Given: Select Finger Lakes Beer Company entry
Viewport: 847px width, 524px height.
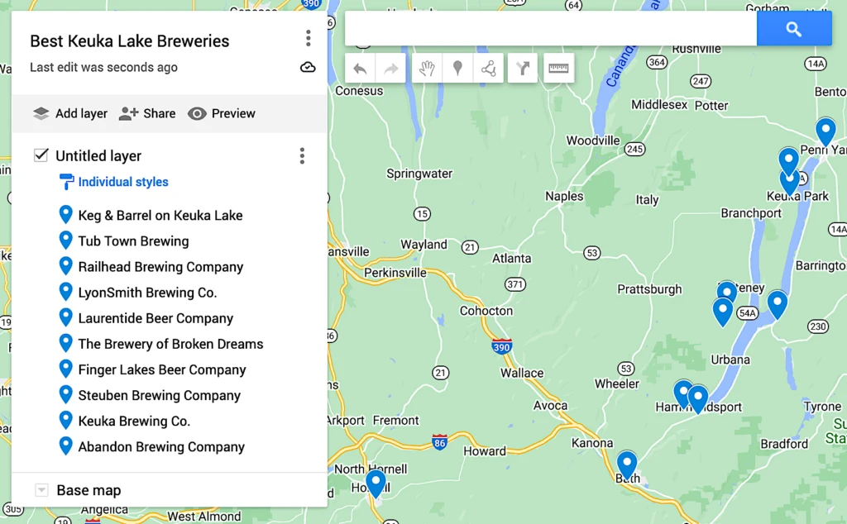Looking at the screenshot, I should coord(162,369).
